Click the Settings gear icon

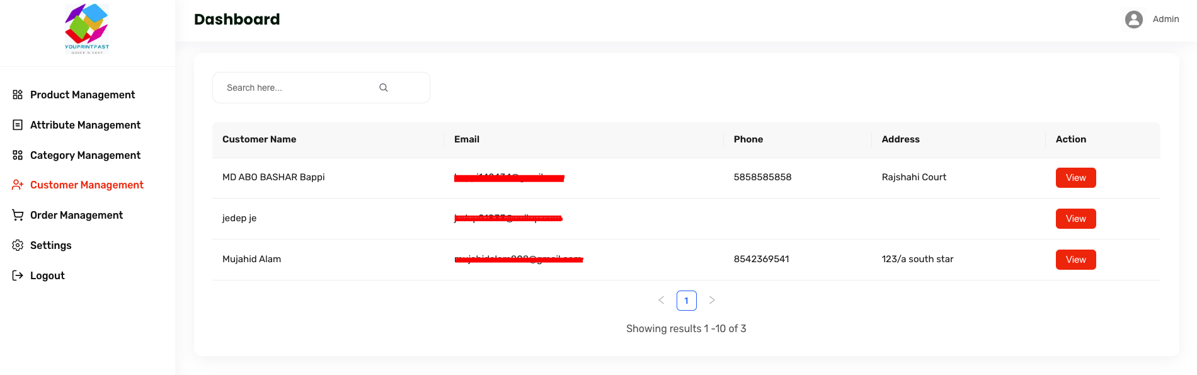click(x=18, y=245)
